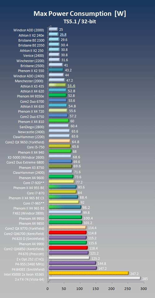The width and height of the screenshot is (155, 298).
Task: Click the blue Core2 Duo Extreme 6800 bar
Action: pyautogui.click(x=60, y=161)
